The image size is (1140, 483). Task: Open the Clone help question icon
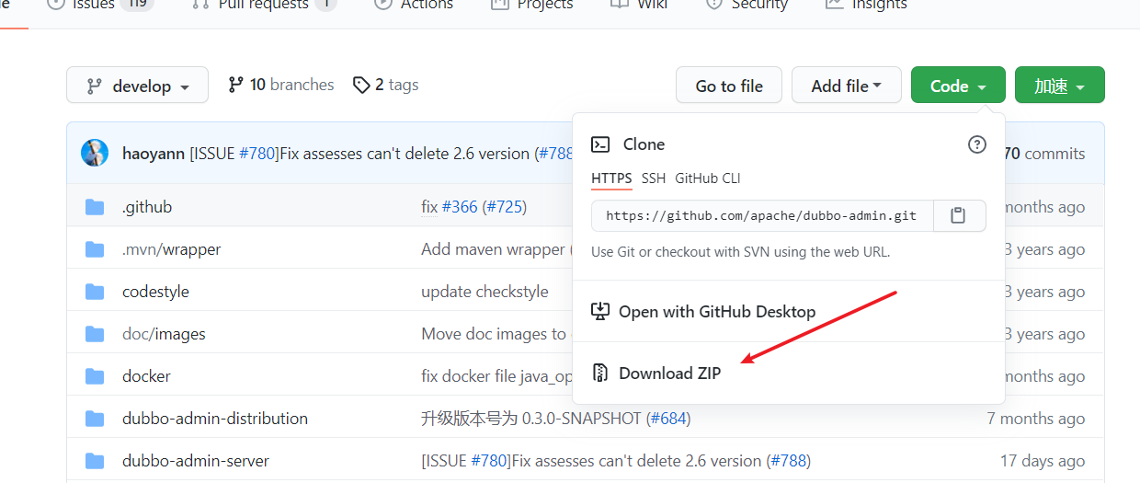(977, 144)
